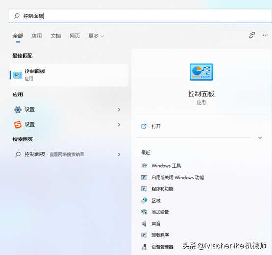Screen dimensions: 272x255
Task: Click the gear icon for 设置
Action: [18, 110]
